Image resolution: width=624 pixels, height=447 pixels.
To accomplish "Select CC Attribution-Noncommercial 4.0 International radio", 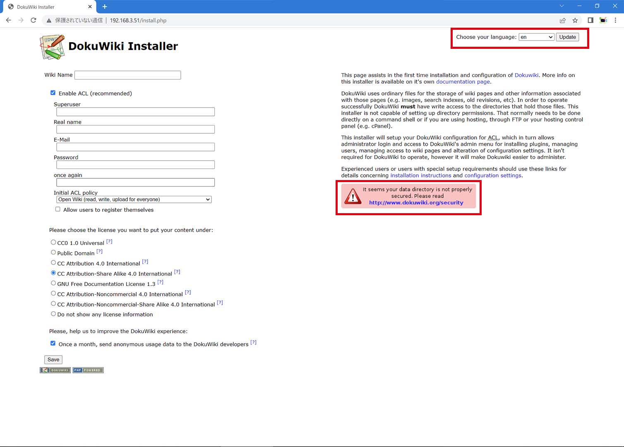I will click(53, 293).
